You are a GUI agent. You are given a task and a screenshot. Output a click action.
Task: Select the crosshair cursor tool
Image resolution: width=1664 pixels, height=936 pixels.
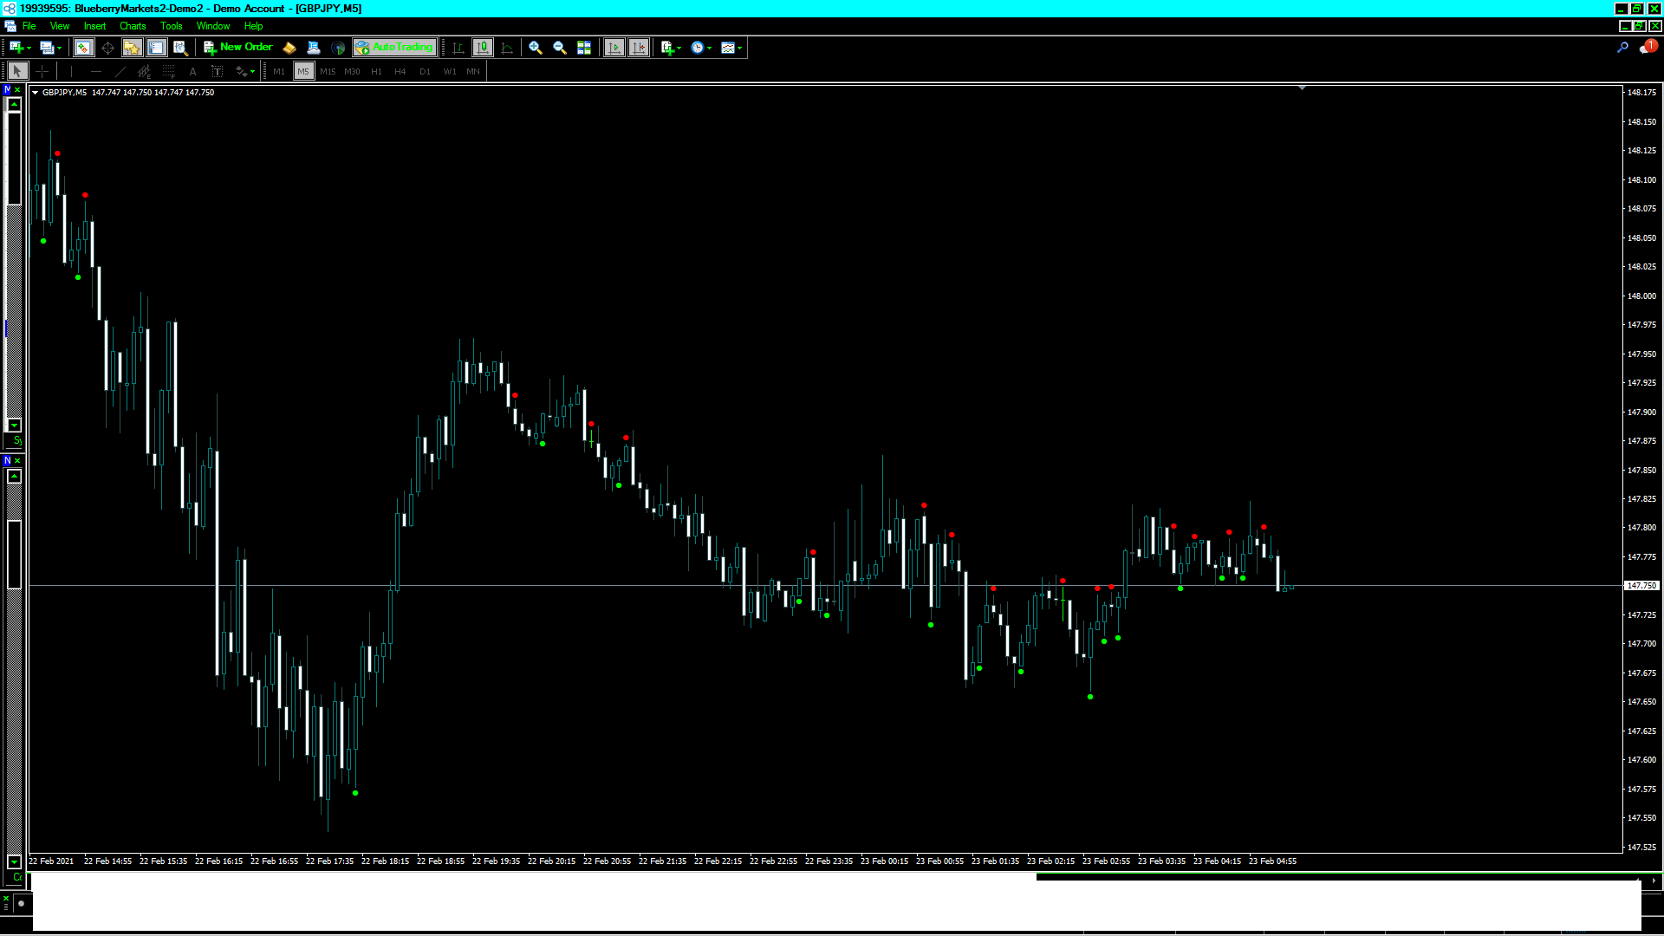[42, 71]
